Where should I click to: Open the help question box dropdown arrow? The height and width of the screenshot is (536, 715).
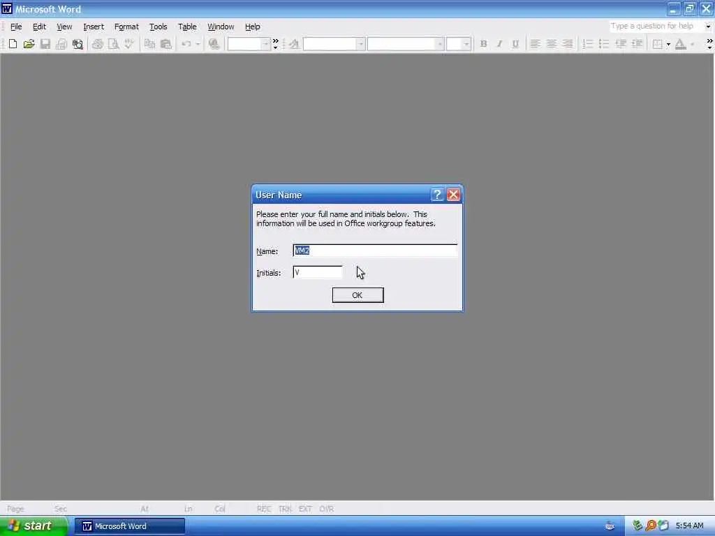pos(708,26)
